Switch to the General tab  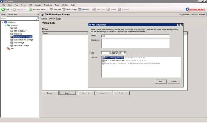click(44, 19)
